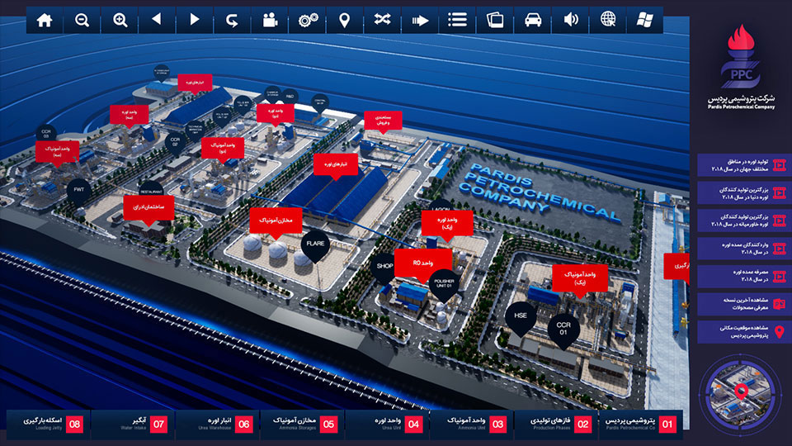Select the CCR 03 map marker
Viewport: 792px width, 446px height.
(x=46, y=134)
